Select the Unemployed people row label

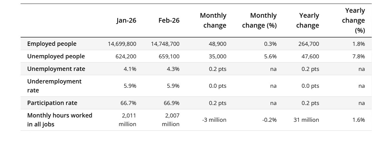tap(56, 56)
